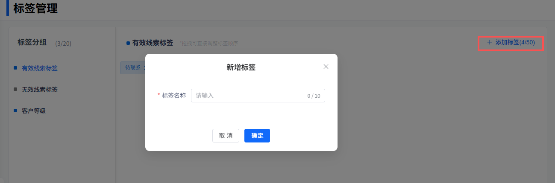Click blue dot beside sidebar 有效线索标签
Viewport: 555px width, 183px height.
click(x=15, y=68)
